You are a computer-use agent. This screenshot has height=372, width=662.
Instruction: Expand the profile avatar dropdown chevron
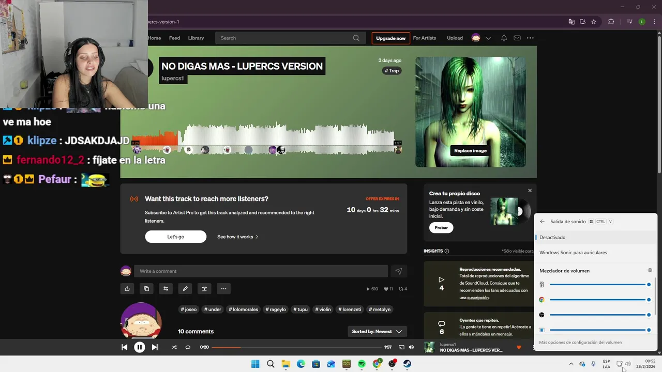point(488,38)
